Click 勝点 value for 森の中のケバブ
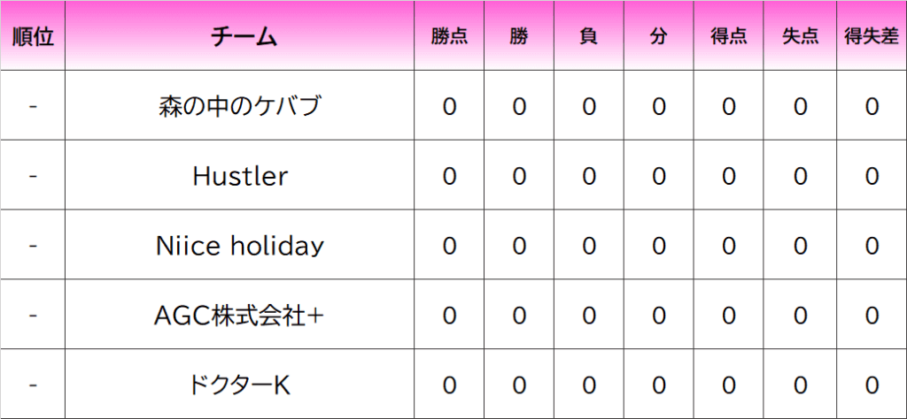The image size is (907, 419). (449, 106)
